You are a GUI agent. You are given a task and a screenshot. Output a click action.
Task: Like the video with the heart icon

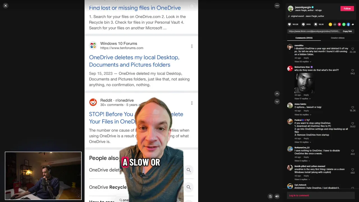(290, 24)
